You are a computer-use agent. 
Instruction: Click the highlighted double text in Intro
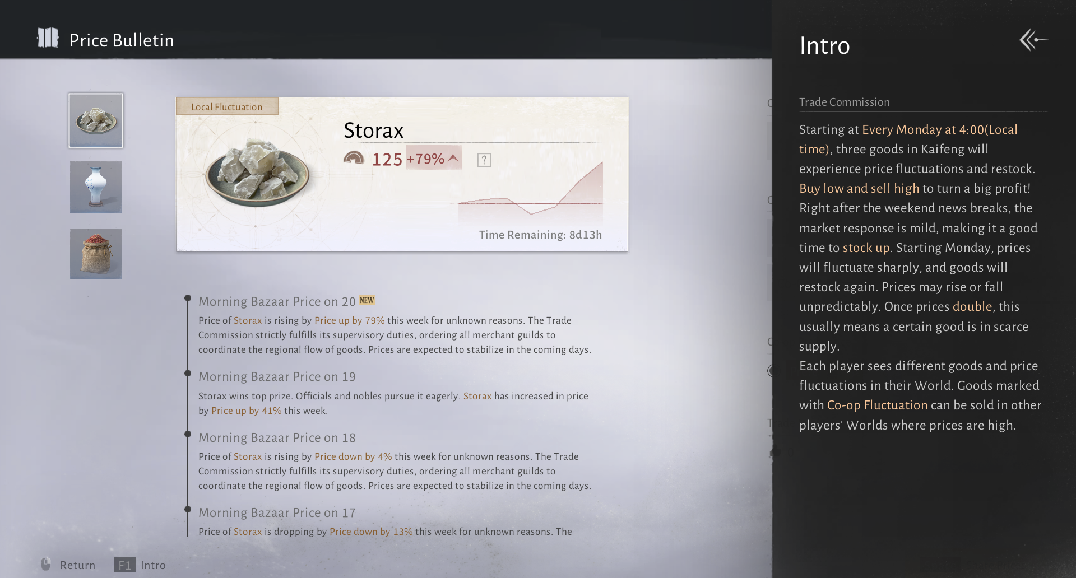(x=972, y=306)
